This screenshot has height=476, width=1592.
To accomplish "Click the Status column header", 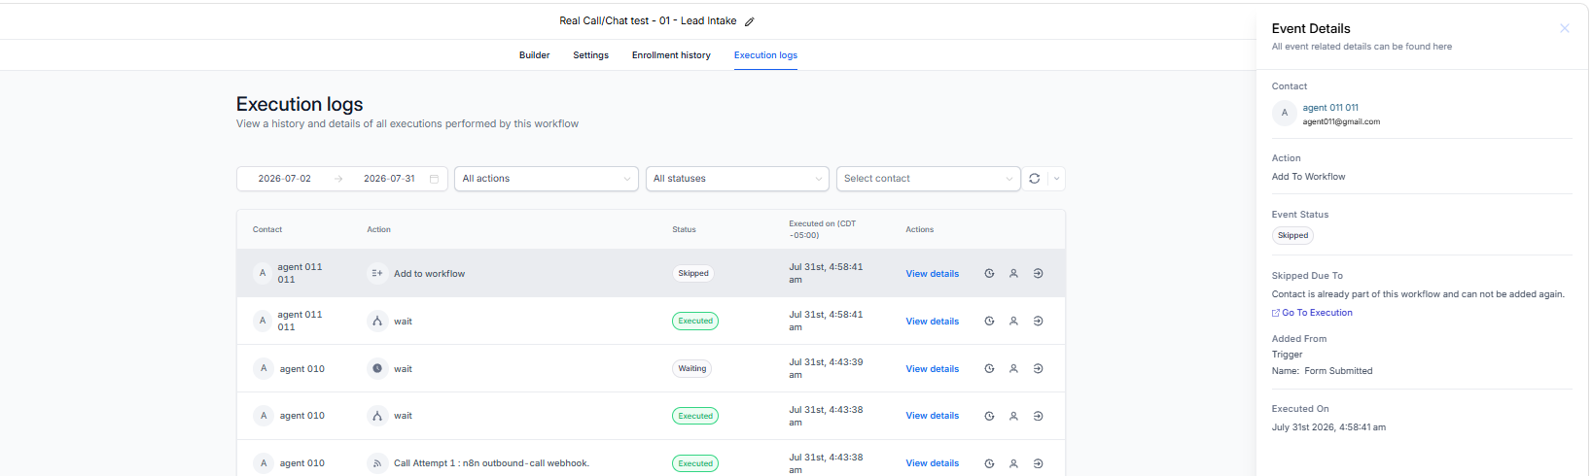I will [684, 230].
